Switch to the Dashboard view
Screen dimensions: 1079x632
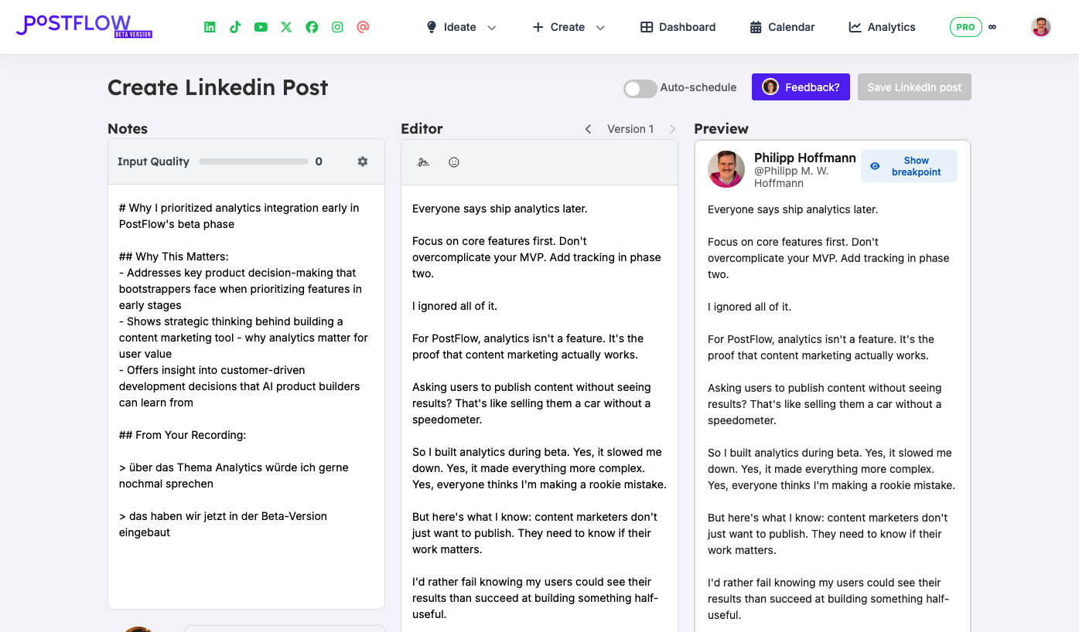(677, 27)
